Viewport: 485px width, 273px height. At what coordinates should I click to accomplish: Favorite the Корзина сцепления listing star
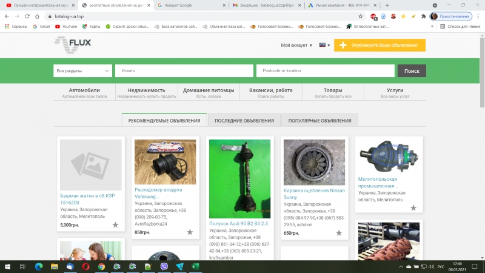339,233
